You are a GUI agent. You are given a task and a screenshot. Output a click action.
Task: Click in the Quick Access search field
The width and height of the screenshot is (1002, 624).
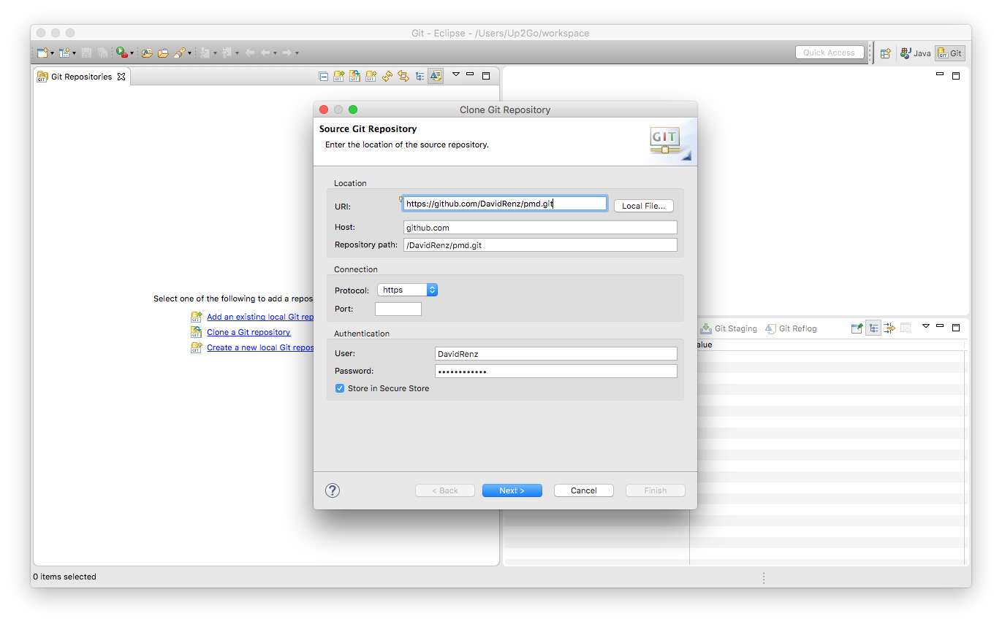pyautogui.click(x=829, y=53)
